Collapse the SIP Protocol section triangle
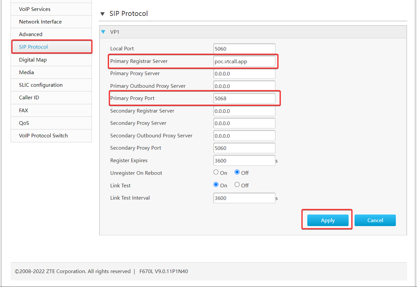 pyautogui.click(x=102, y=14)
